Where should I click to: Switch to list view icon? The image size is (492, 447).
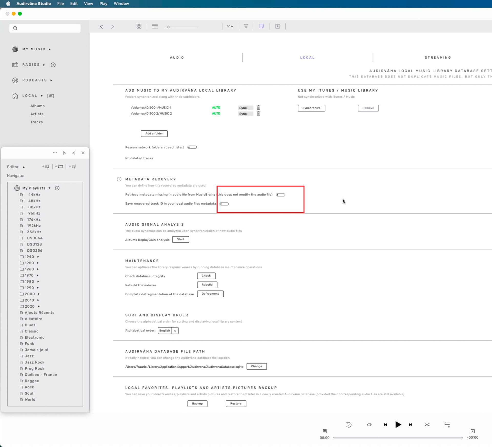click(x=155, y=26)
